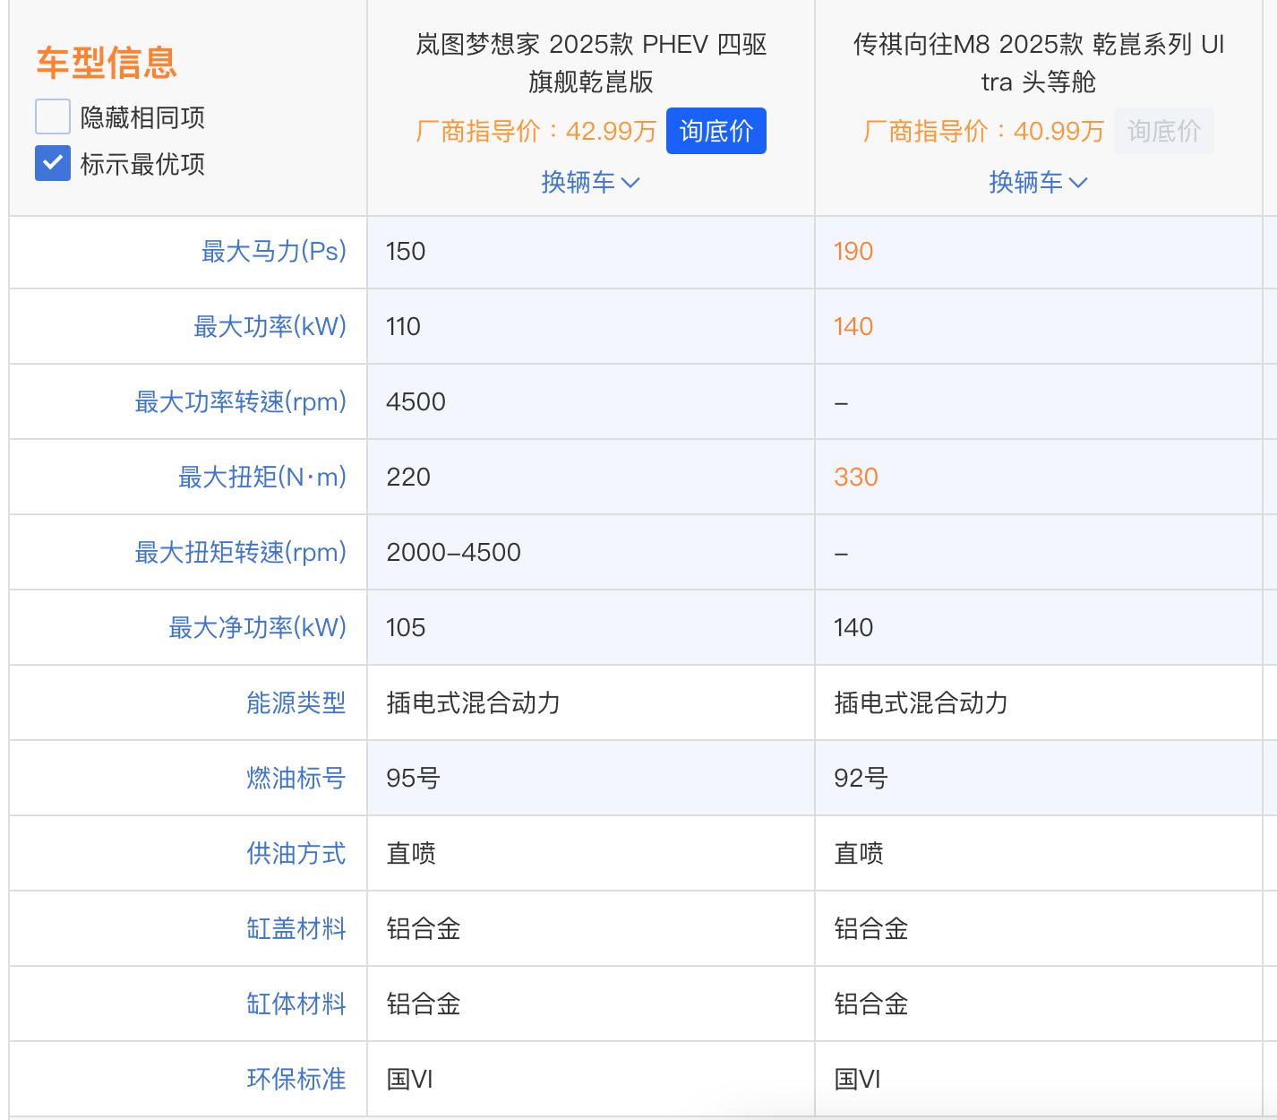Select the highlighted 190 horsepower value

click(853, 251)
